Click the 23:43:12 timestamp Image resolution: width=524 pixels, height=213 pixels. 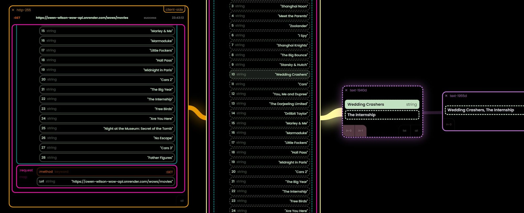tap(178, 18)
